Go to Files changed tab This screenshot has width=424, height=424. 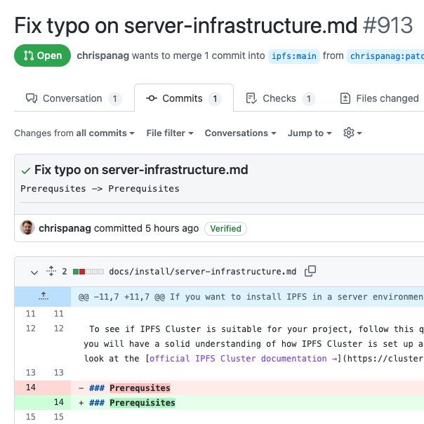point(379,98)
